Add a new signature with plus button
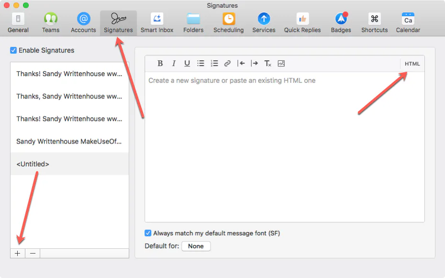Image resolution: width=445 pixels, height=278 pixels. point(18,253)
